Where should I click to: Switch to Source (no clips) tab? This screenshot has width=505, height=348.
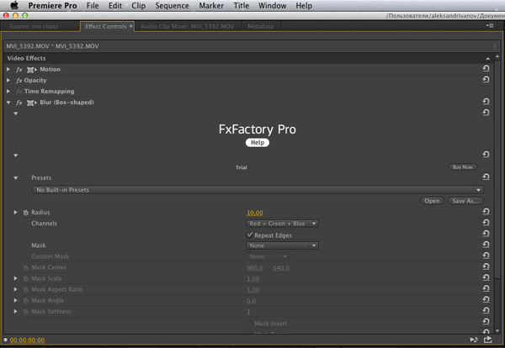(34, 26)
